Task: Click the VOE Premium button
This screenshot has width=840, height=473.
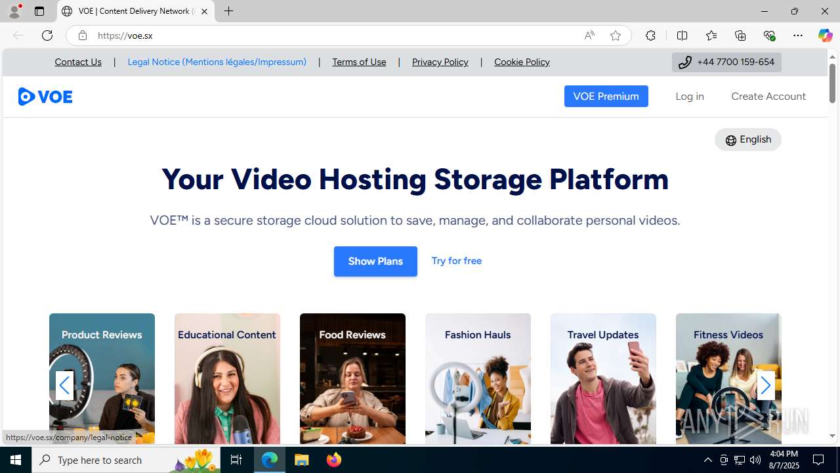Action: pyautogui.click(x=606, y=97)
